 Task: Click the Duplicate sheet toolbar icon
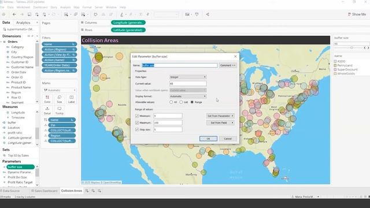(76, 14)
